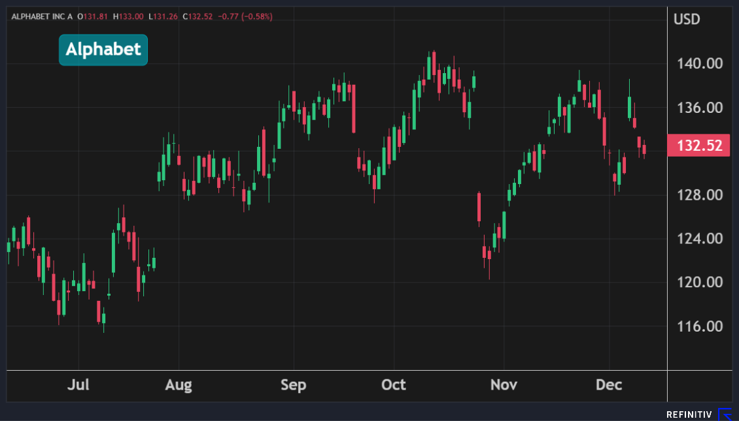Select the 116.00 price axis label

(698, 326)
